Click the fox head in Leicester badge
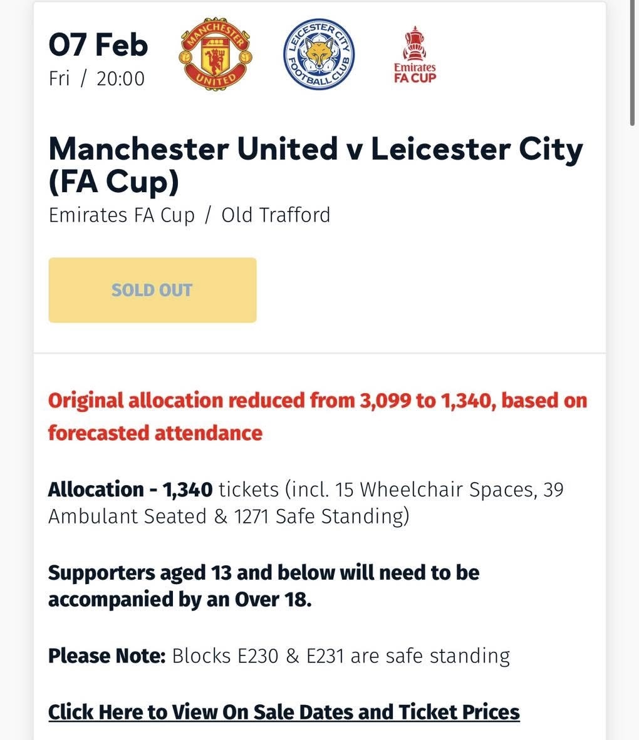Viewport: 639px width, 740px height. pyautogui.click(x=319, y=54)
